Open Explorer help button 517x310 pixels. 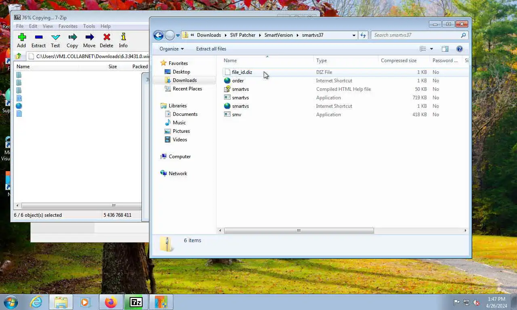459,49
